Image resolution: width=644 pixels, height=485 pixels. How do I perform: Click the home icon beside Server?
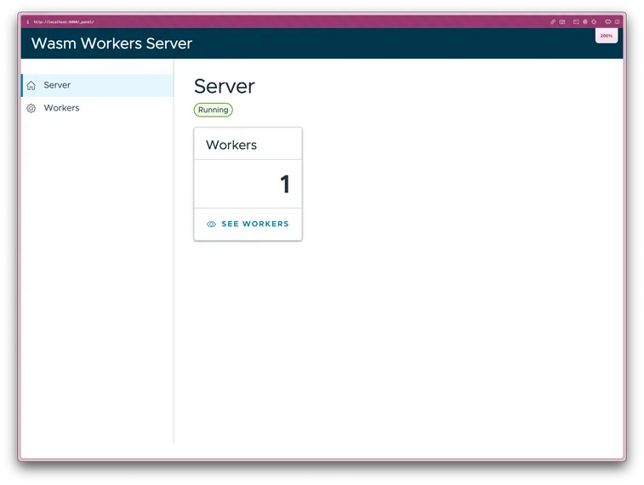(x=31, y=85)
